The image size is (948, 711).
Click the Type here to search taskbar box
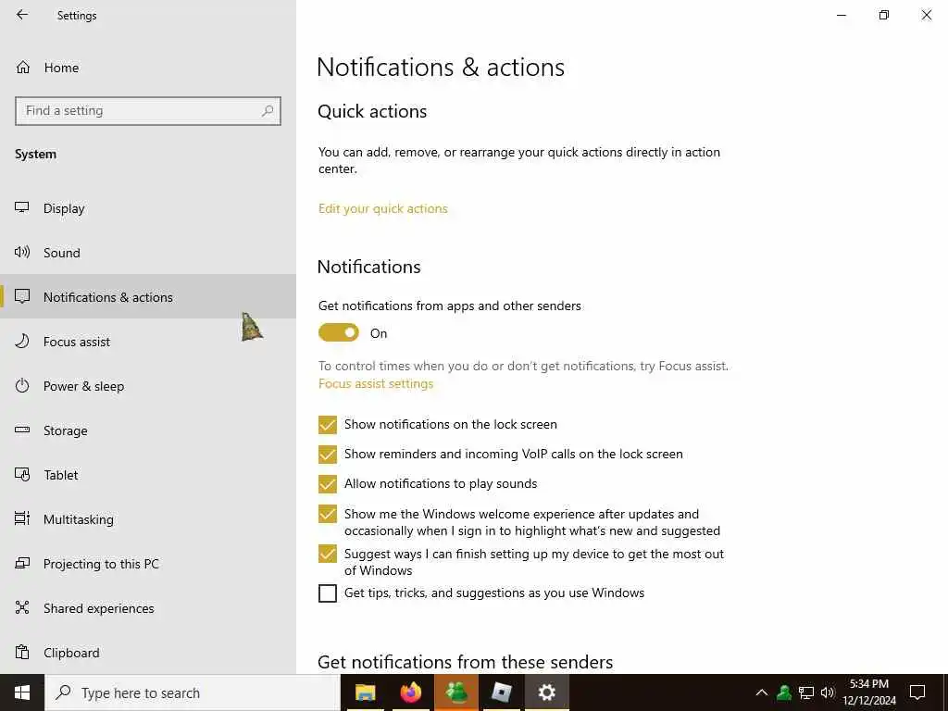point(193,692)
